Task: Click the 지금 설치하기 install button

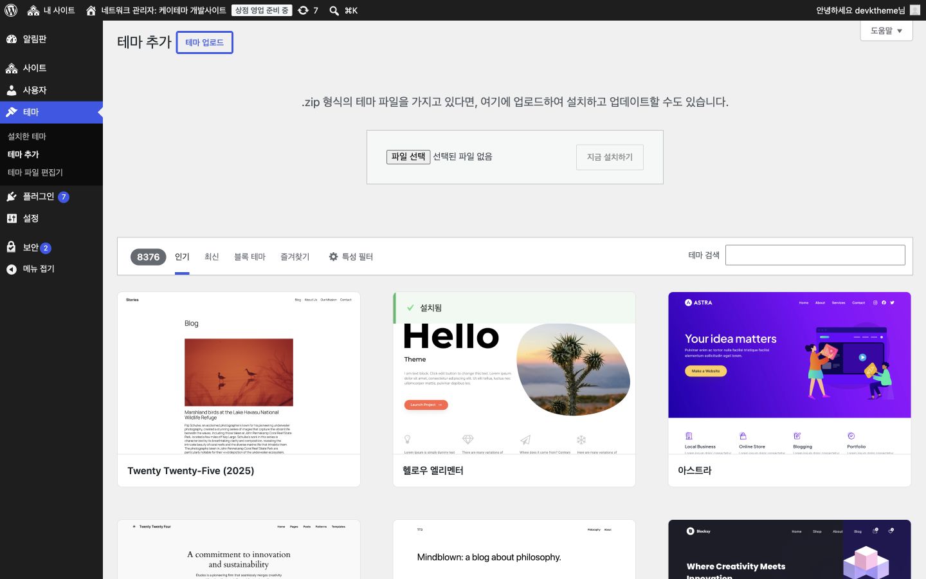Action: (x=610, y=157)
